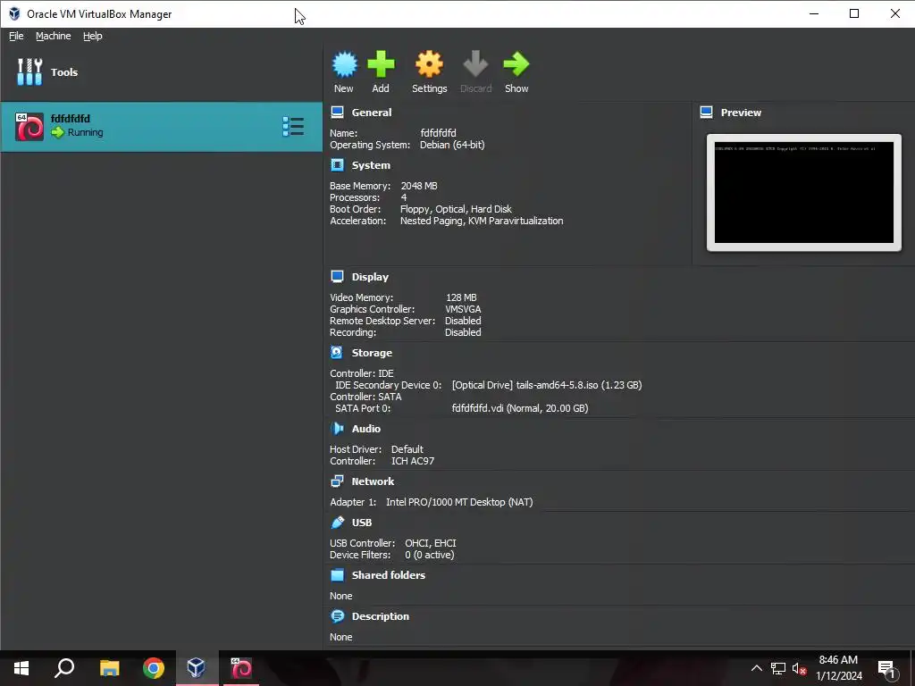Click the VirtualBox Manager taskbar icon
915x686 pixels.
point(197,668)
